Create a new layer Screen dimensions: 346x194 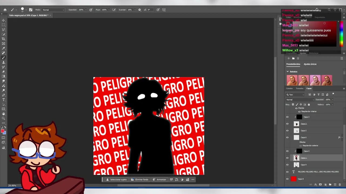[335, 185]
